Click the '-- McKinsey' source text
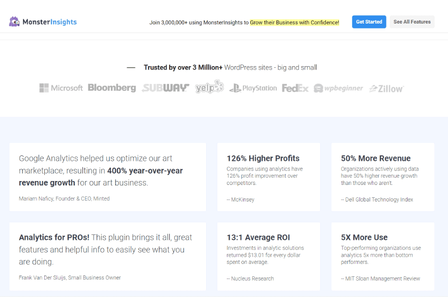The height and width of the screenshot is (297, 448). point(240,199)
